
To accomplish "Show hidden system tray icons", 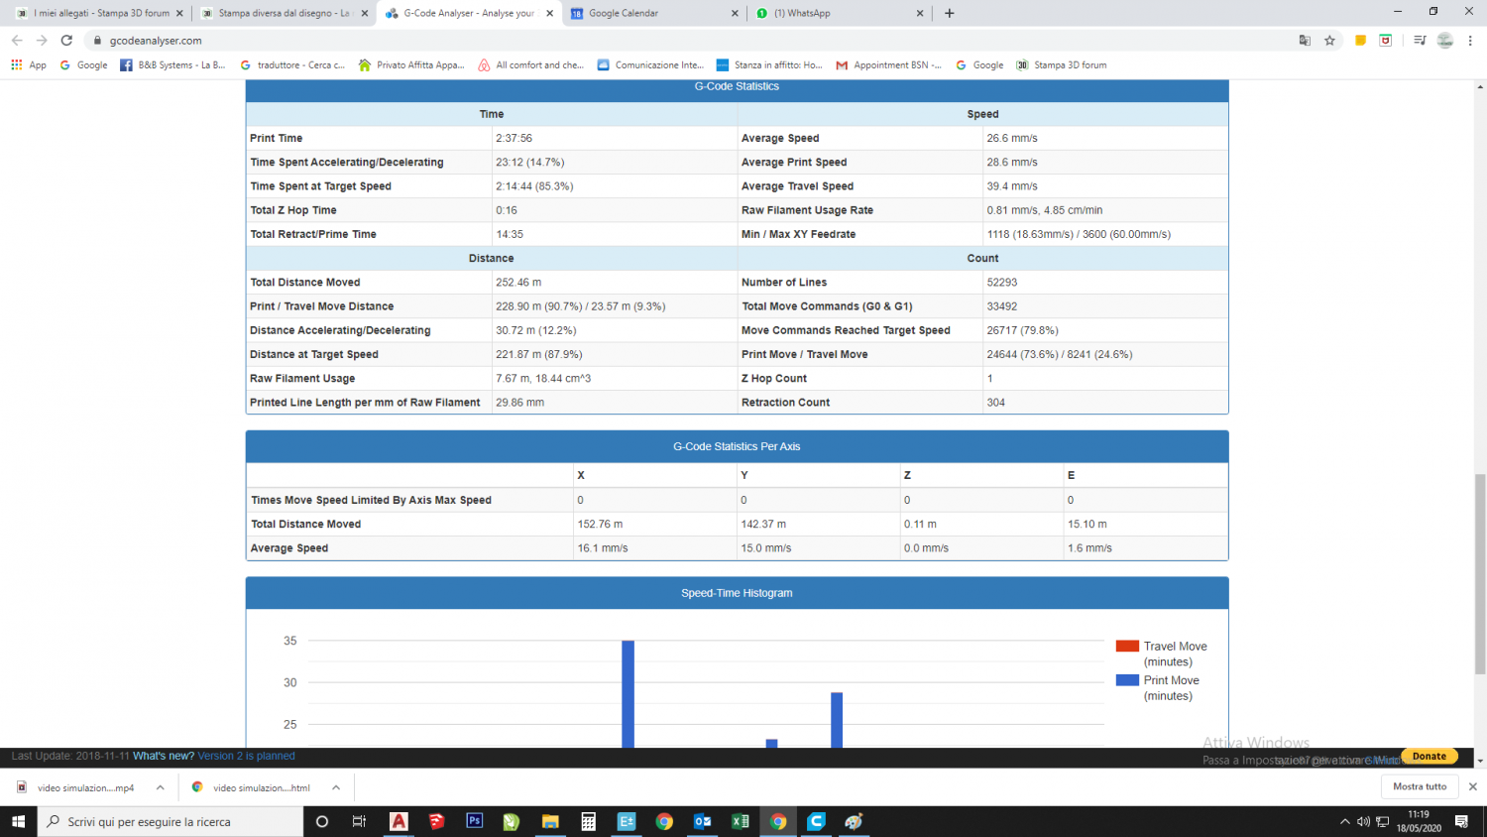I will click(1344, 821).
